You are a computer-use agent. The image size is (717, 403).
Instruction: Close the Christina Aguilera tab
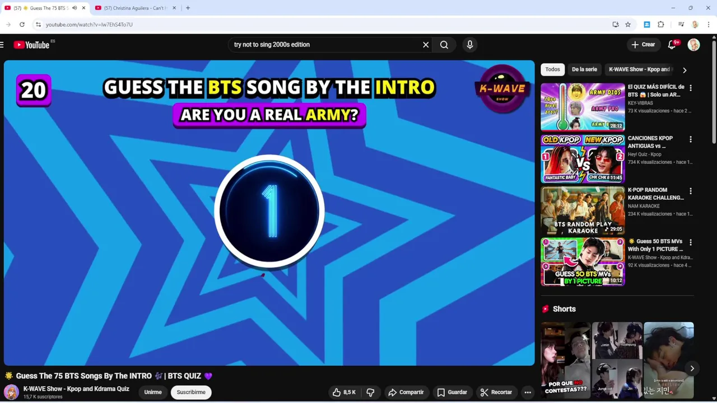(x=174, y=8)
